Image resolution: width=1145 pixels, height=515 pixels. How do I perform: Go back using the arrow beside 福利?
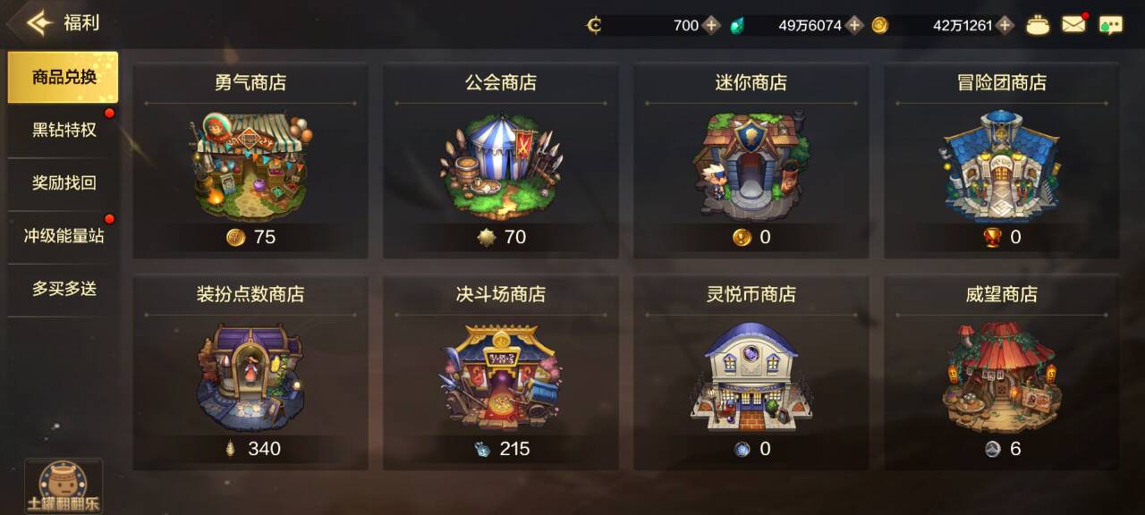click(38, 22)
